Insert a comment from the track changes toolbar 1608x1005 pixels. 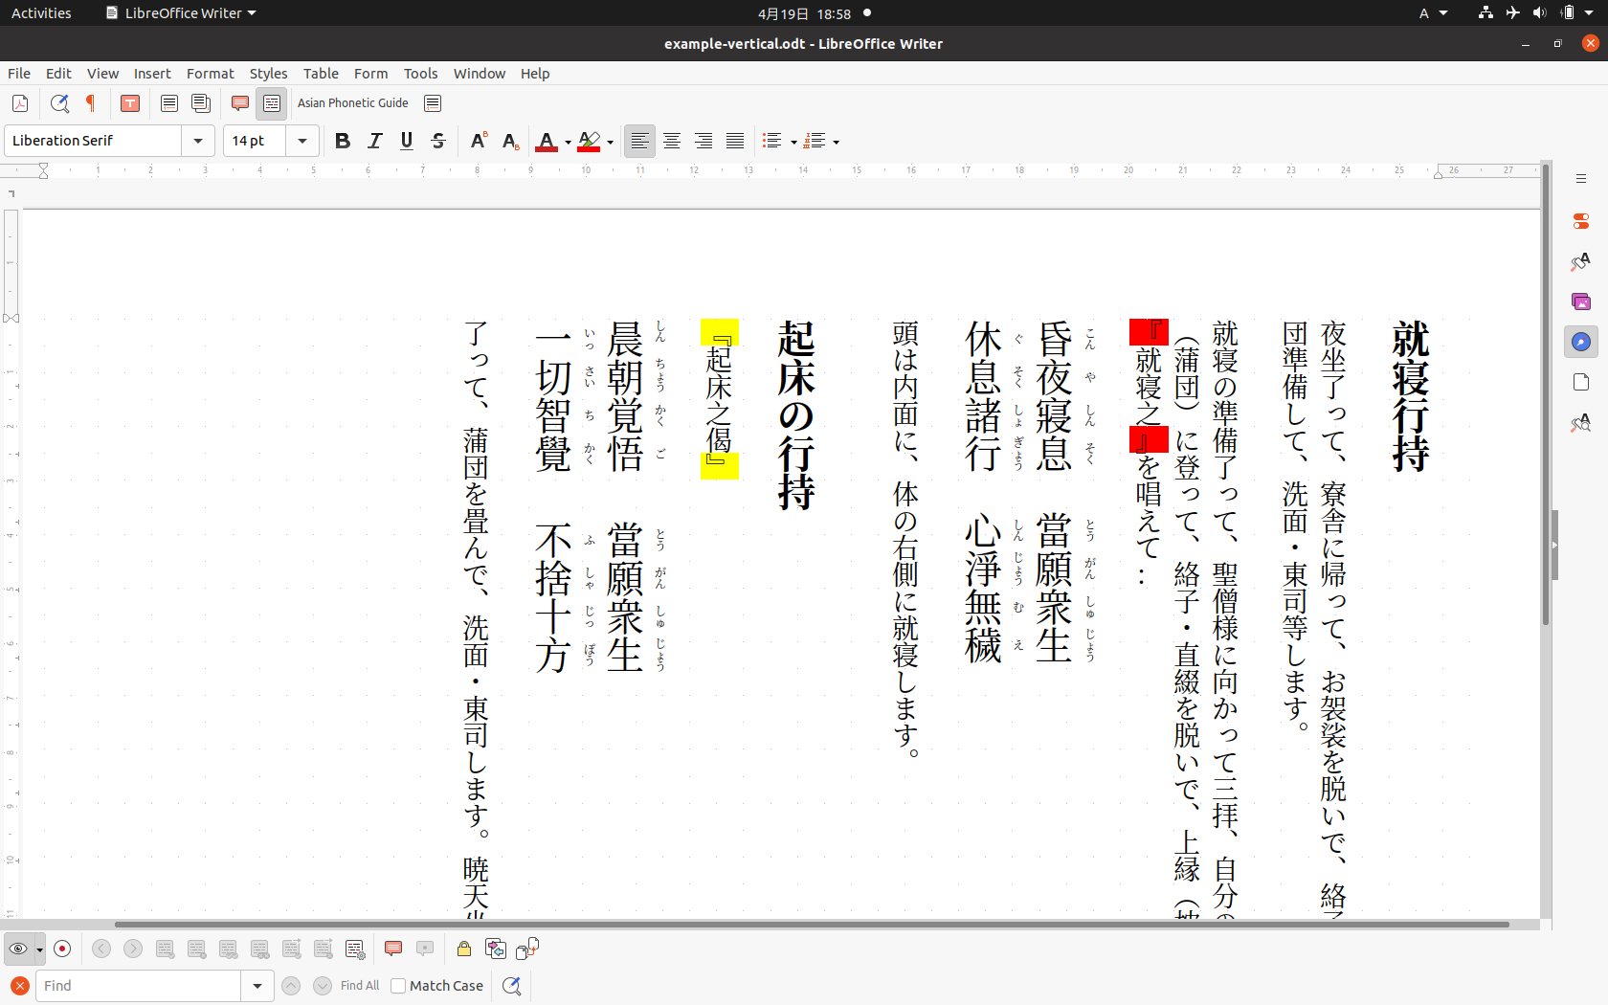point(393,949)
